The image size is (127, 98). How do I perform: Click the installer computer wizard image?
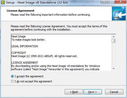click(119, 14)
